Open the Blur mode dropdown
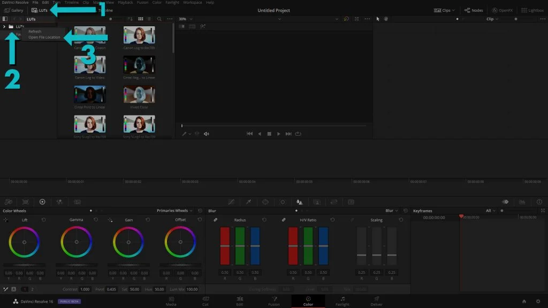Screen dimensions: 548x308 391,211
